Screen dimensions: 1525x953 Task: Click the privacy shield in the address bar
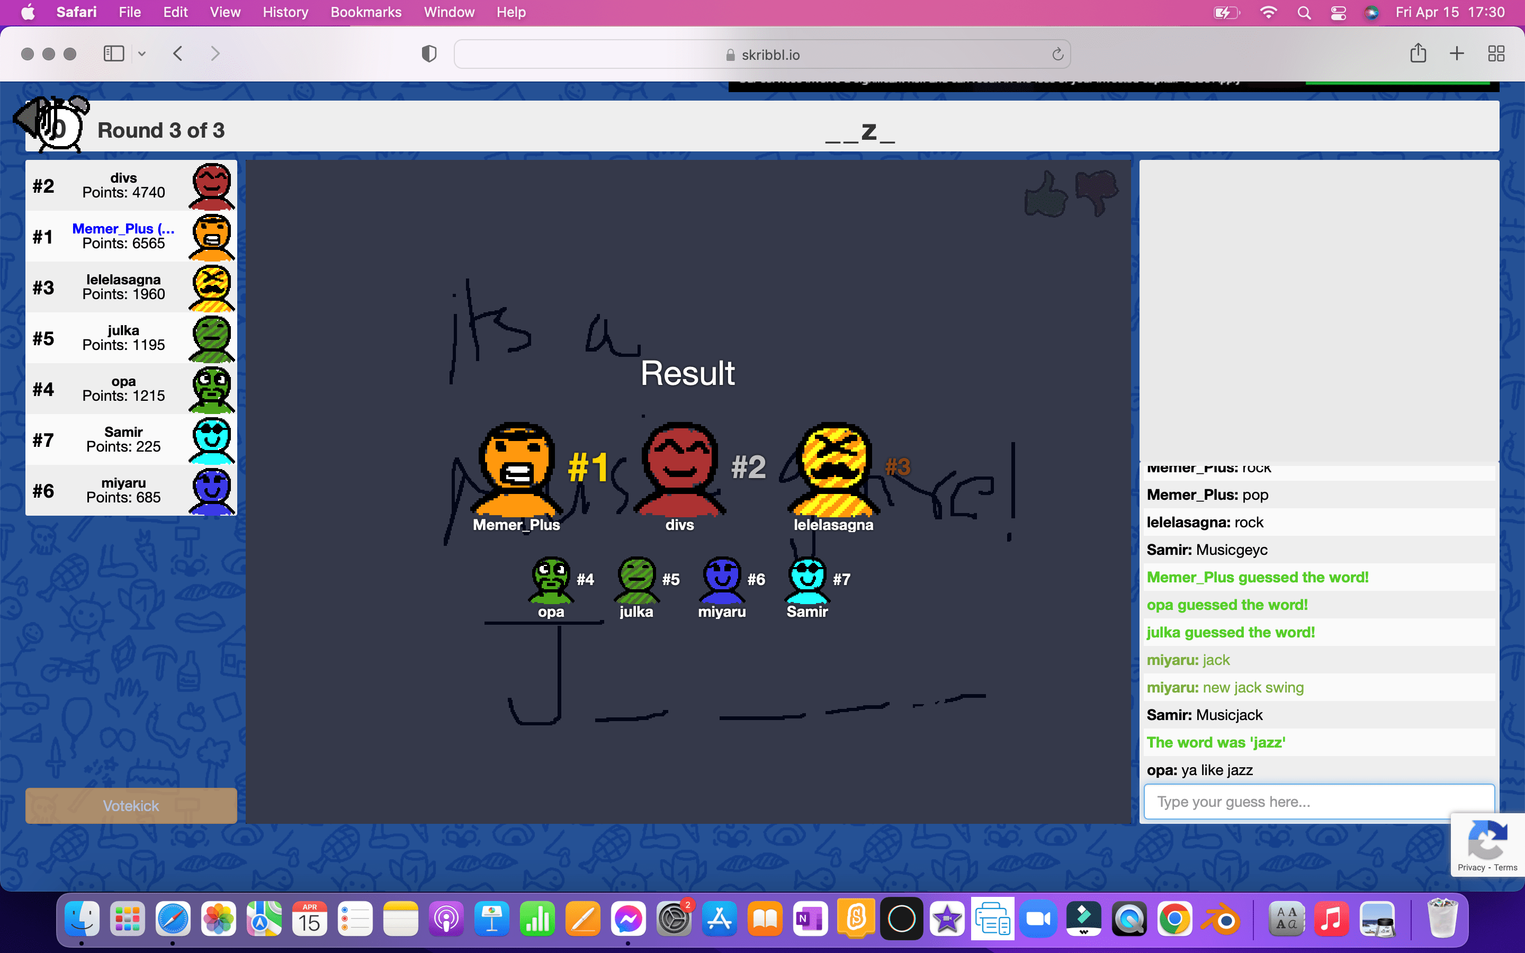[x=428, y=53]
